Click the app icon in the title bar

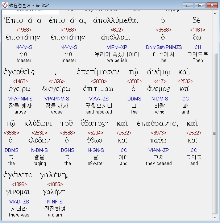point(5,5)
